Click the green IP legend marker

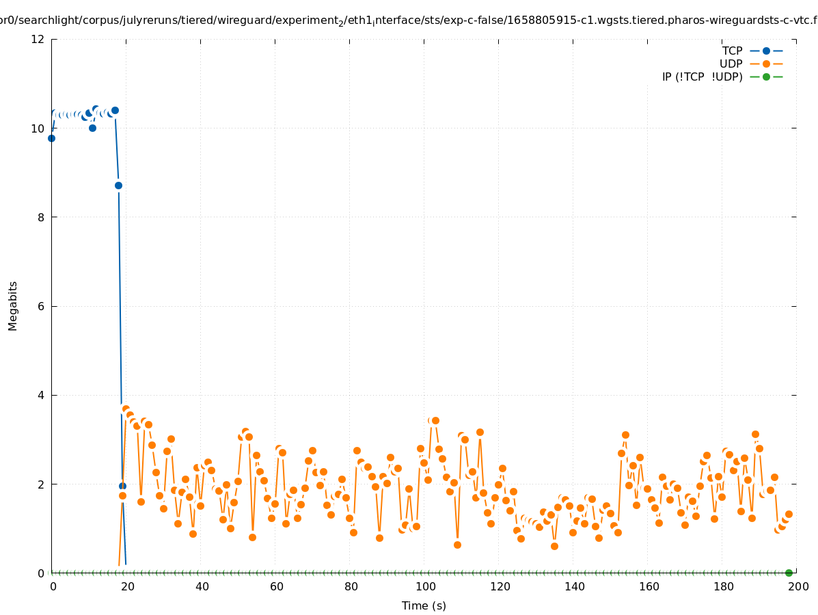[x=766, y=77]
